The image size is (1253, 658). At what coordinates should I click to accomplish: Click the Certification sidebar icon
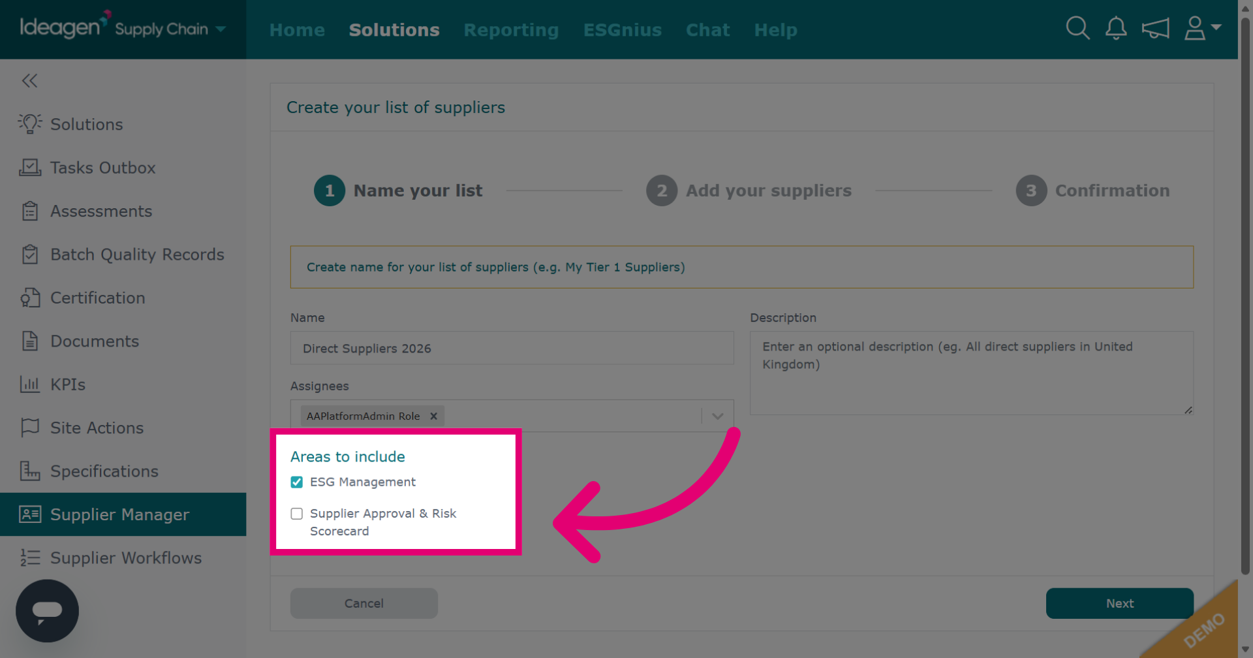coord(29,298)
